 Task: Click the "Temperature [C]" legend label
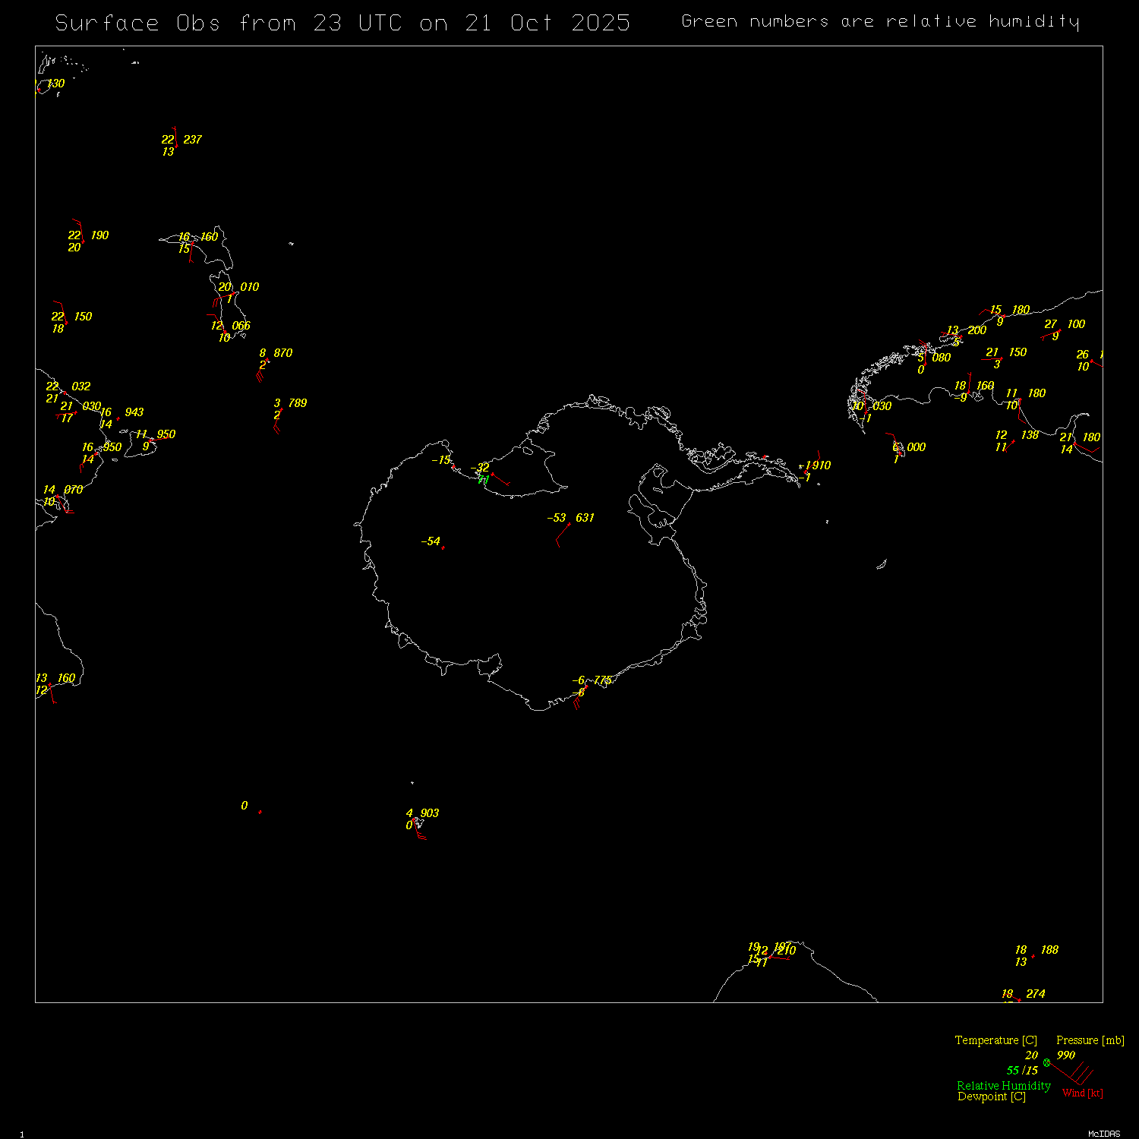tap(995, 1040)
